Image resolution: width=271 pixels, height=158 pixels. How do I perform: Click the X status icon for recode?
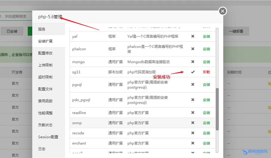point(193,133)
